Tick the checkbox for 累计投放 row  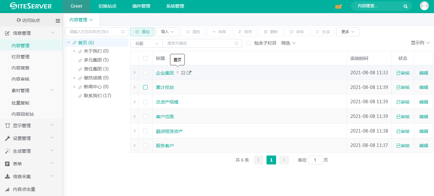pos(145,87)
